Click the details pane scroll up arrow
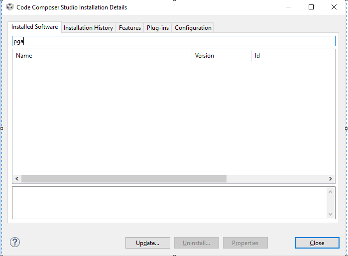 (x=330, y=192)
